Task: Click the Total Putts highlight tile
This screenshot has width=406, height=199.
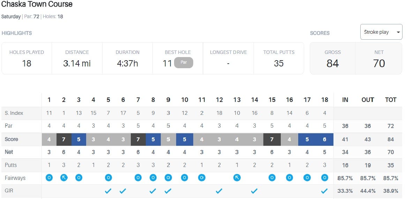Action: [279, 58]
